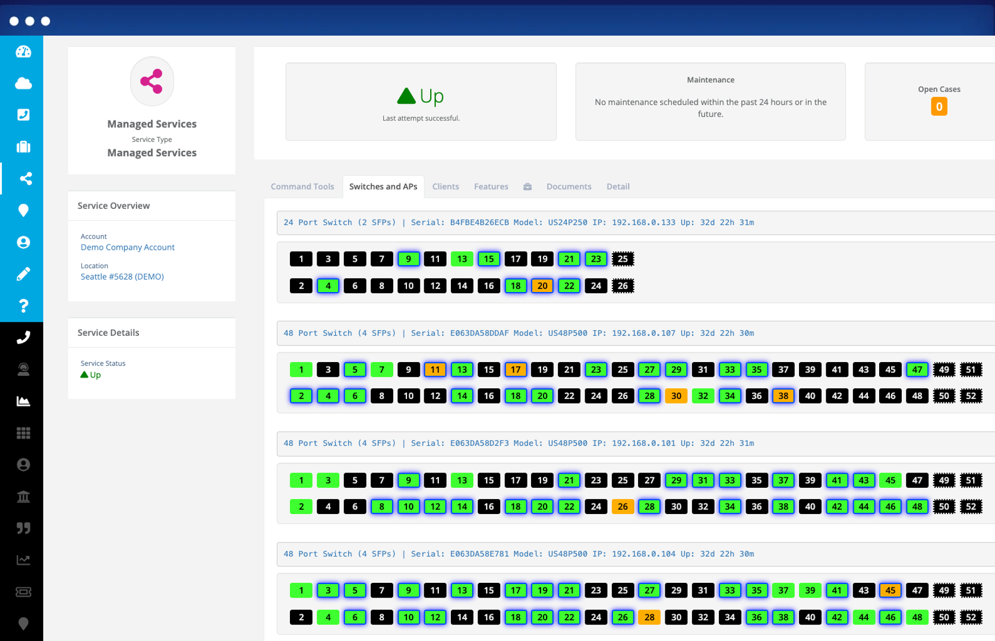The width and height of the screenshot is (995, 641).
Task: Click the briefcase icon between Features and Documents
Action: (x=527, y=186)
